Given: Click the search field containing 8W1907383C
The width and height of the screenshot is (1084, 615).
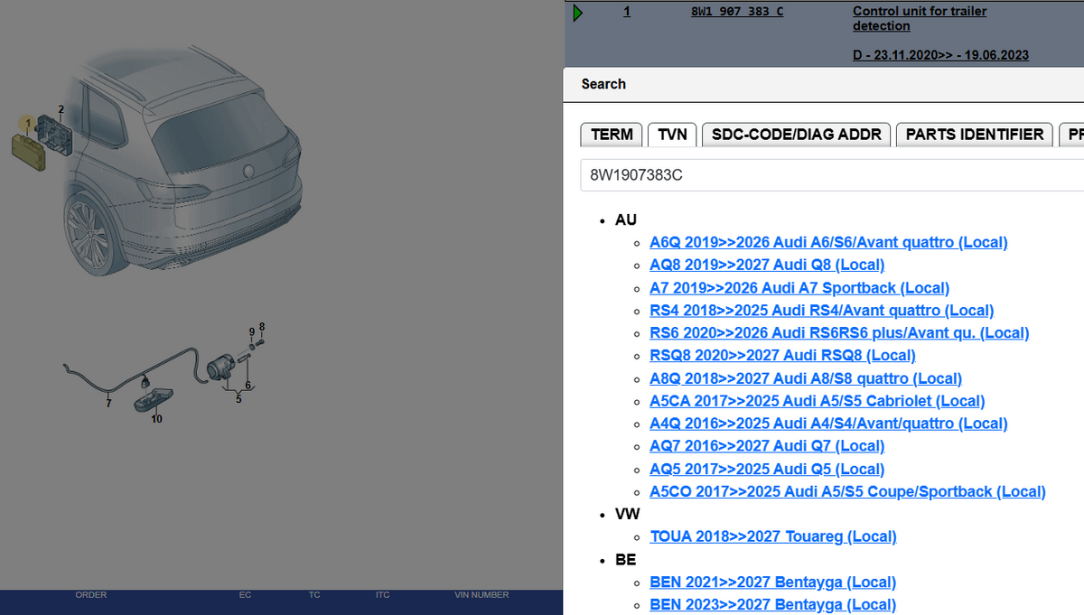Looking at the screenshot, I should coord(831,175).
